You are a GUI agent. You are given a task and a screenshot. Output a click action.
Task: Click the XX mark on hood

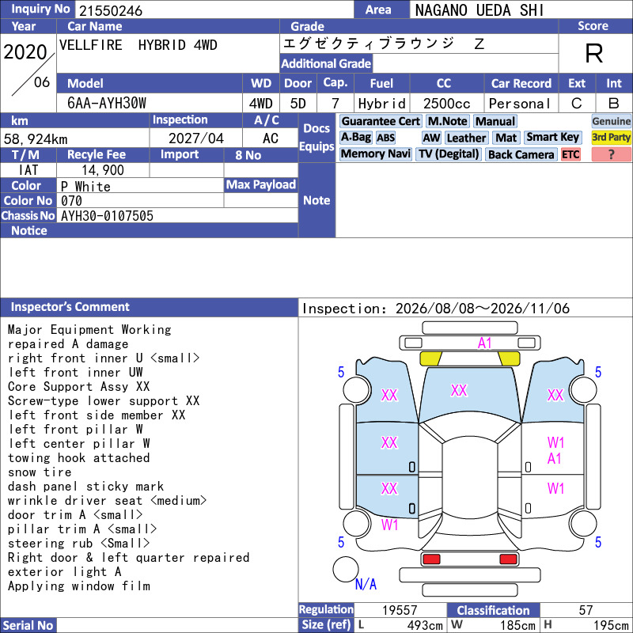pos(459,390)
